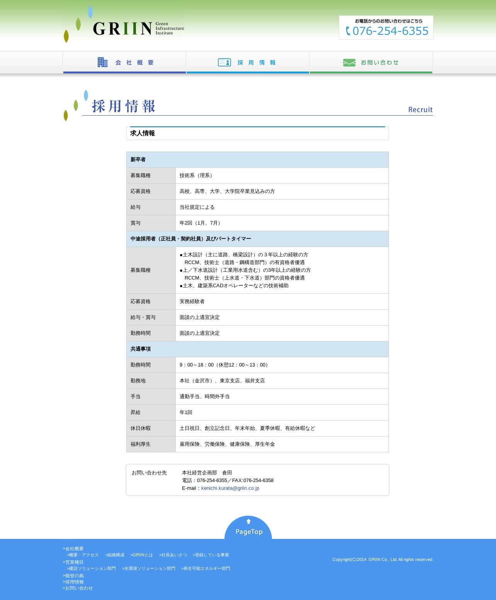Click the 中途採用者 section header row

point(257,239)
